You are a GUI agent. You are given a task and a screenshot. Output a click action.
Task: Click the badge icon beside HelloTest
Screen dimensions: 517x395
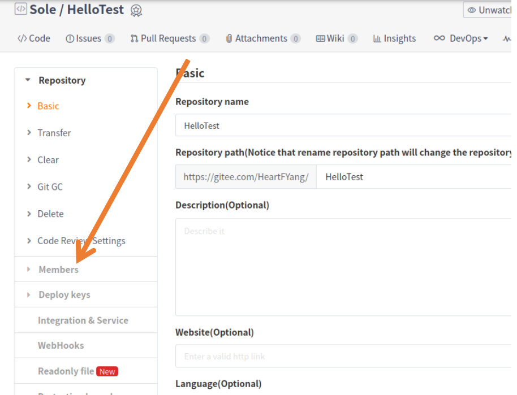tap(136, 10)
